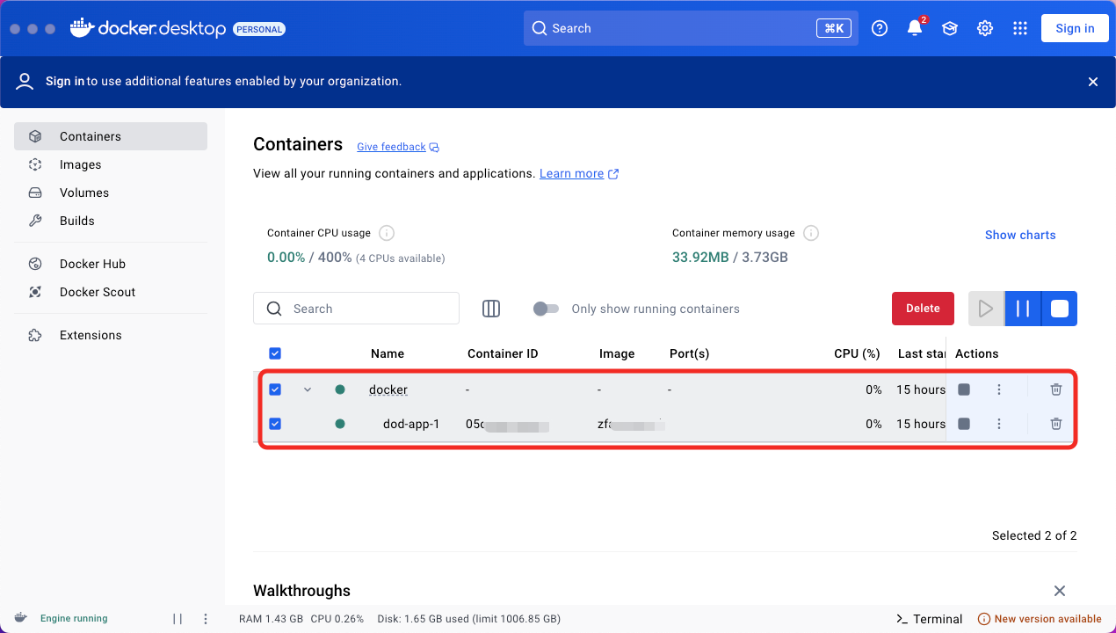Sort by the Name column header
This screenshot has width=1116, height=633.
[x=388, y=353]
